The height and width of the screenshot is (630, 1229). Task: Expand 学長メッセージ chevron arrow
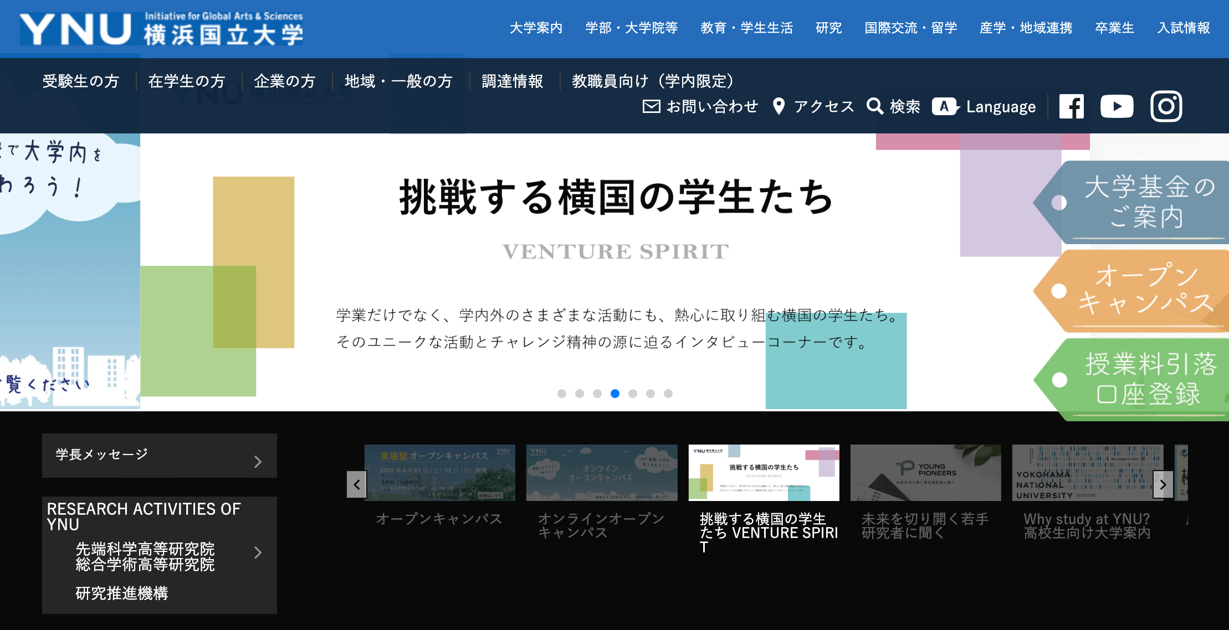click(258, 462)
